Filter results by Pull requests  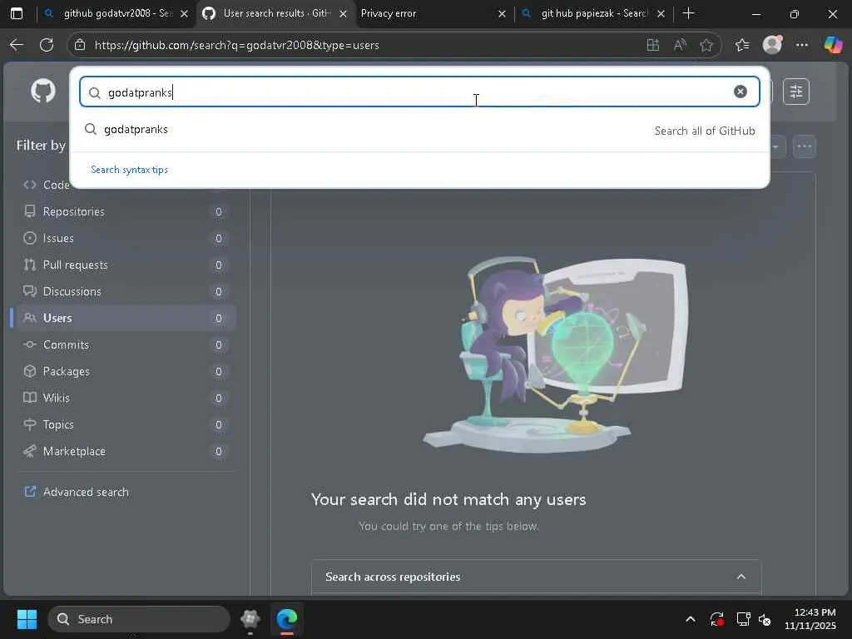coord(125,265)
